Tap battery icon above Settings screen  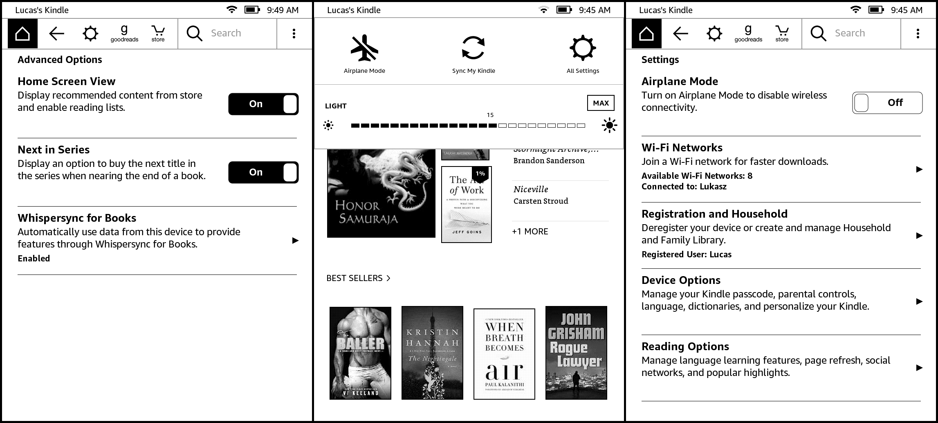pyautogui.click(x=876, y=9)
